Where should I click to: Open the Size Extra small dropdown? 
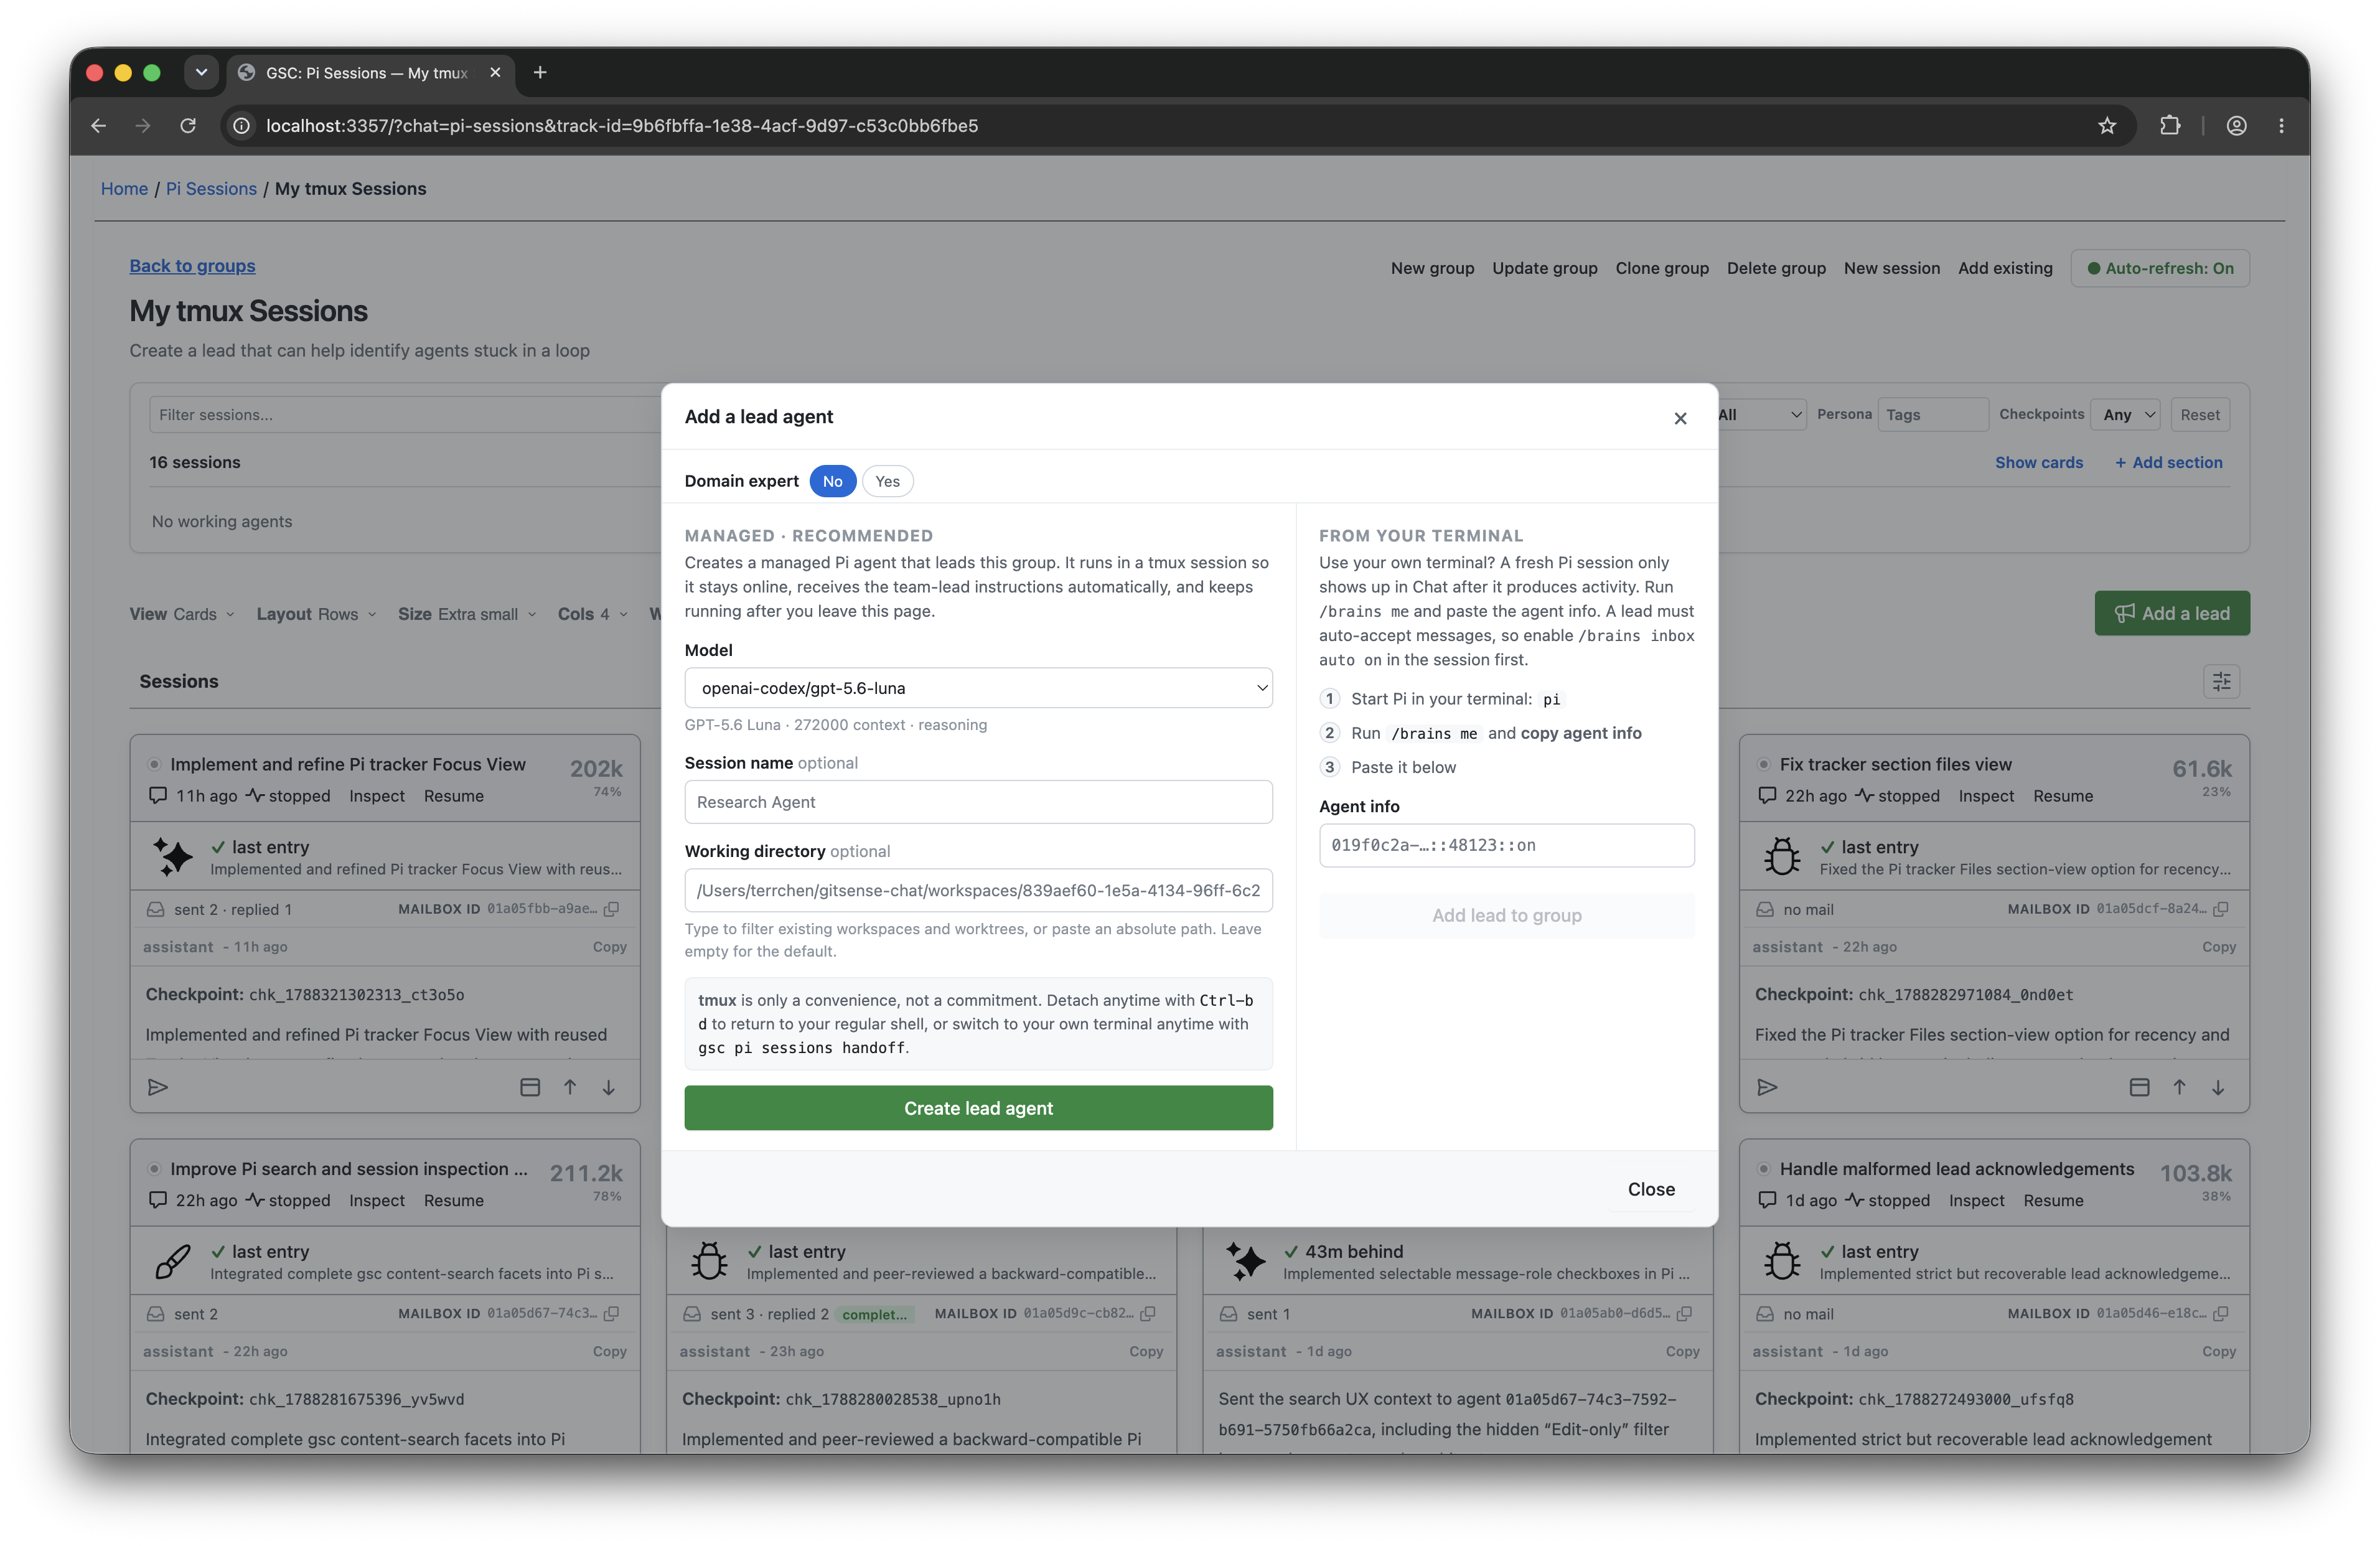[x=467, y=614]
